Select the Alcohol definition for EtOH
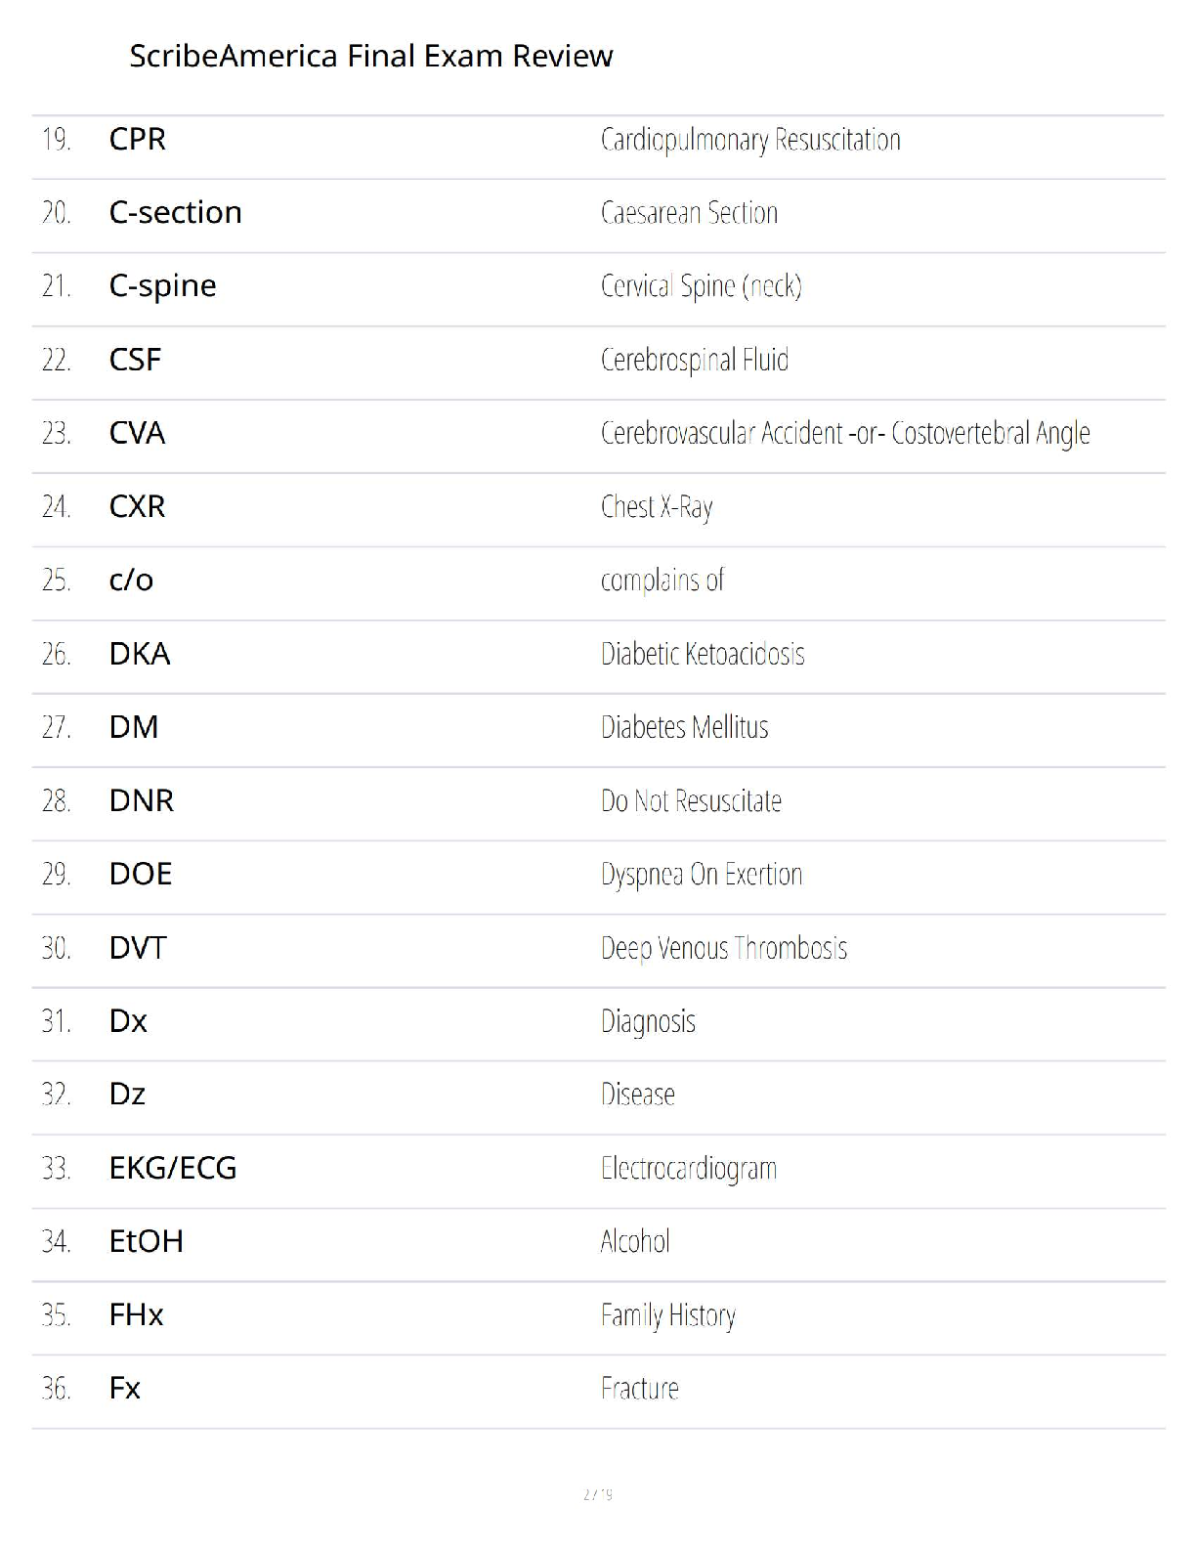 click(635, 1242)
